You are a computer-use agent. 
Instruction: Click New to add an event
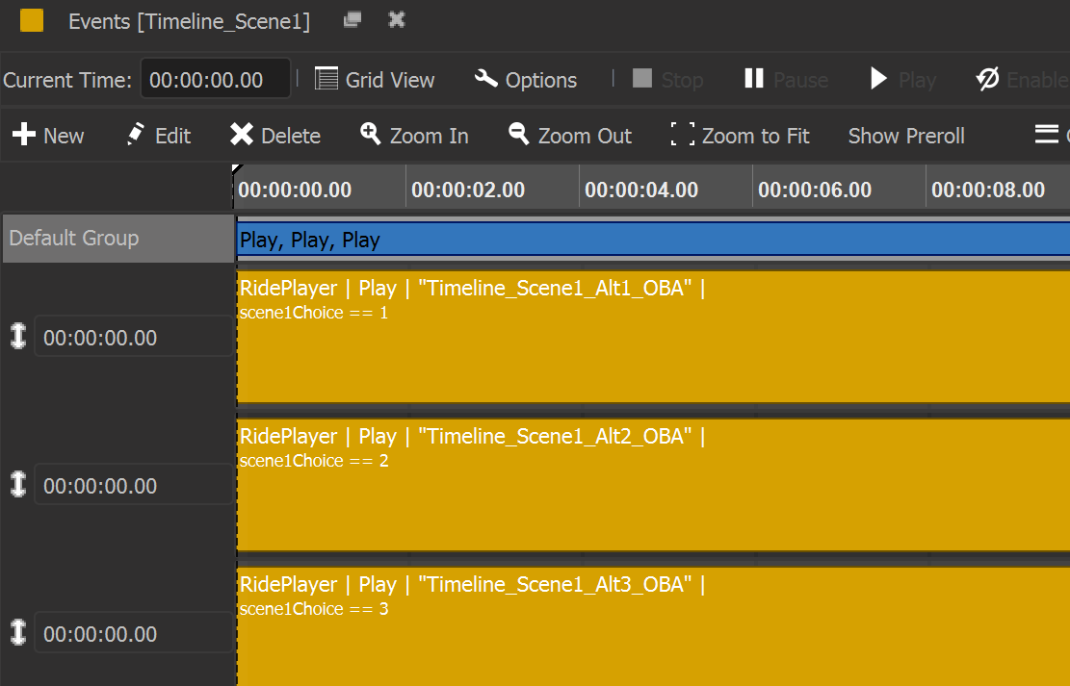tap(48, 136)
